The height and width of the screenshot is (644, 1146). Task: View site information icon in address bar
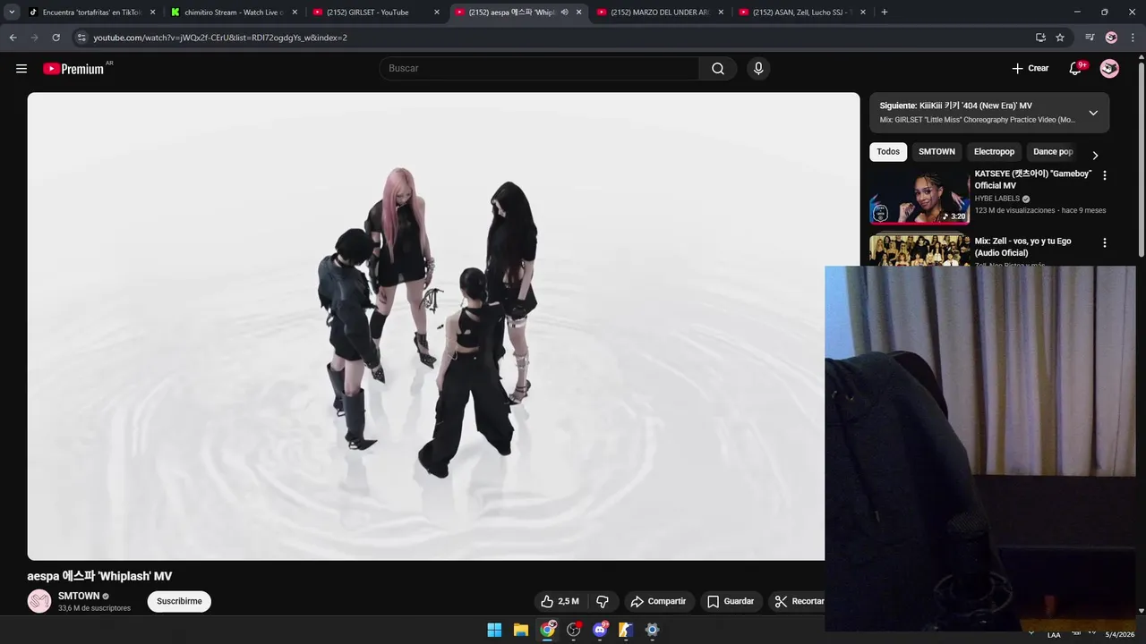pos(81,38)
